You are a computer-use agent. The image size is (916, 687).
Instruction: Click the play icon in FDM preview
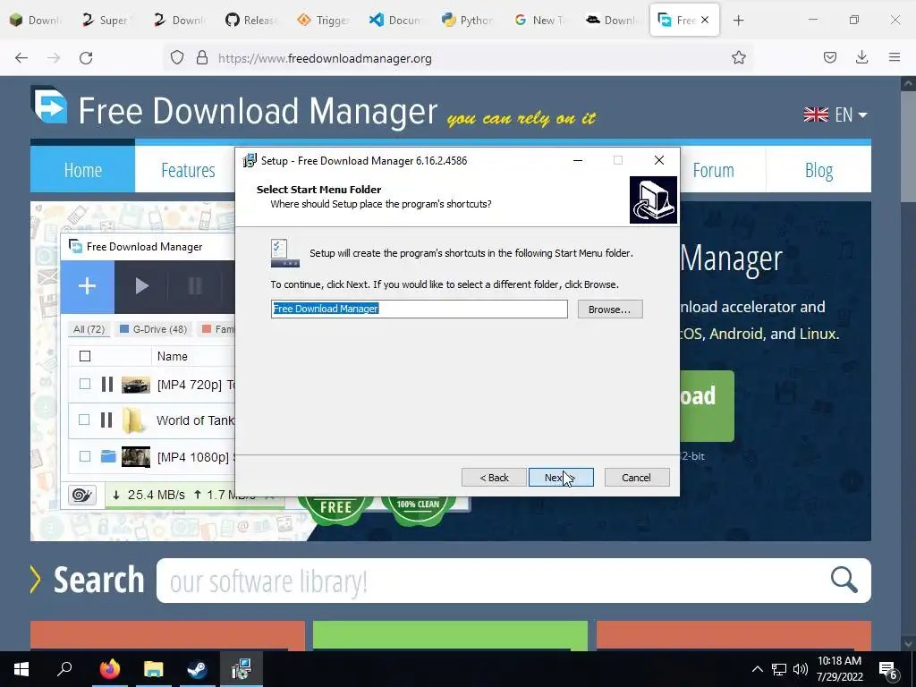pos(141,286)
